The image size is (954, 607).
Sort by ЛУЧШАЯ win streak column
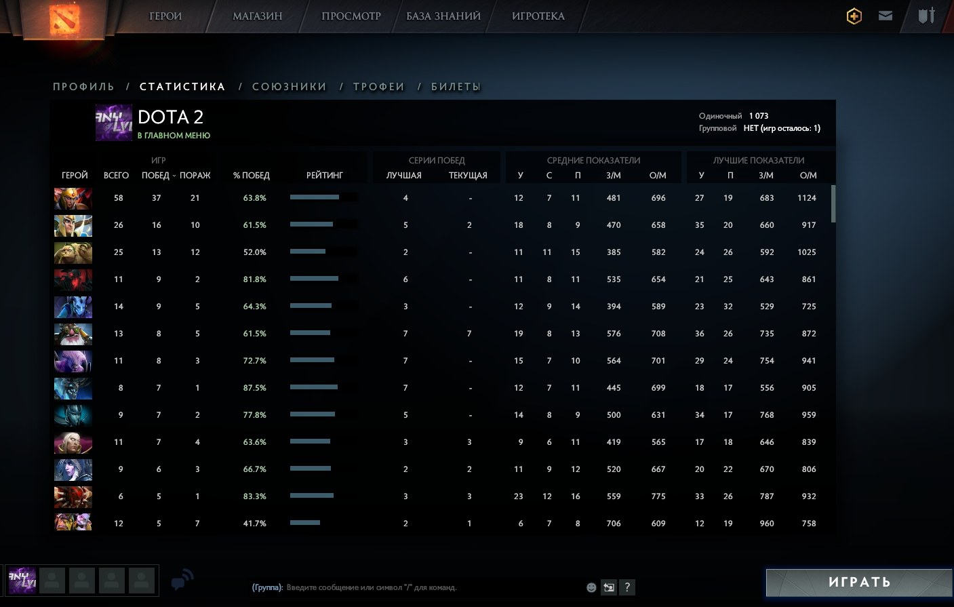click(x=404, y=175)
